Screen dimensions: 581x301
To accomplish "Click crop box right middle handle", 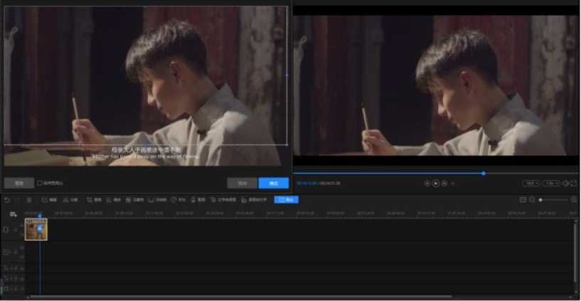I will [x=287, y=75].
